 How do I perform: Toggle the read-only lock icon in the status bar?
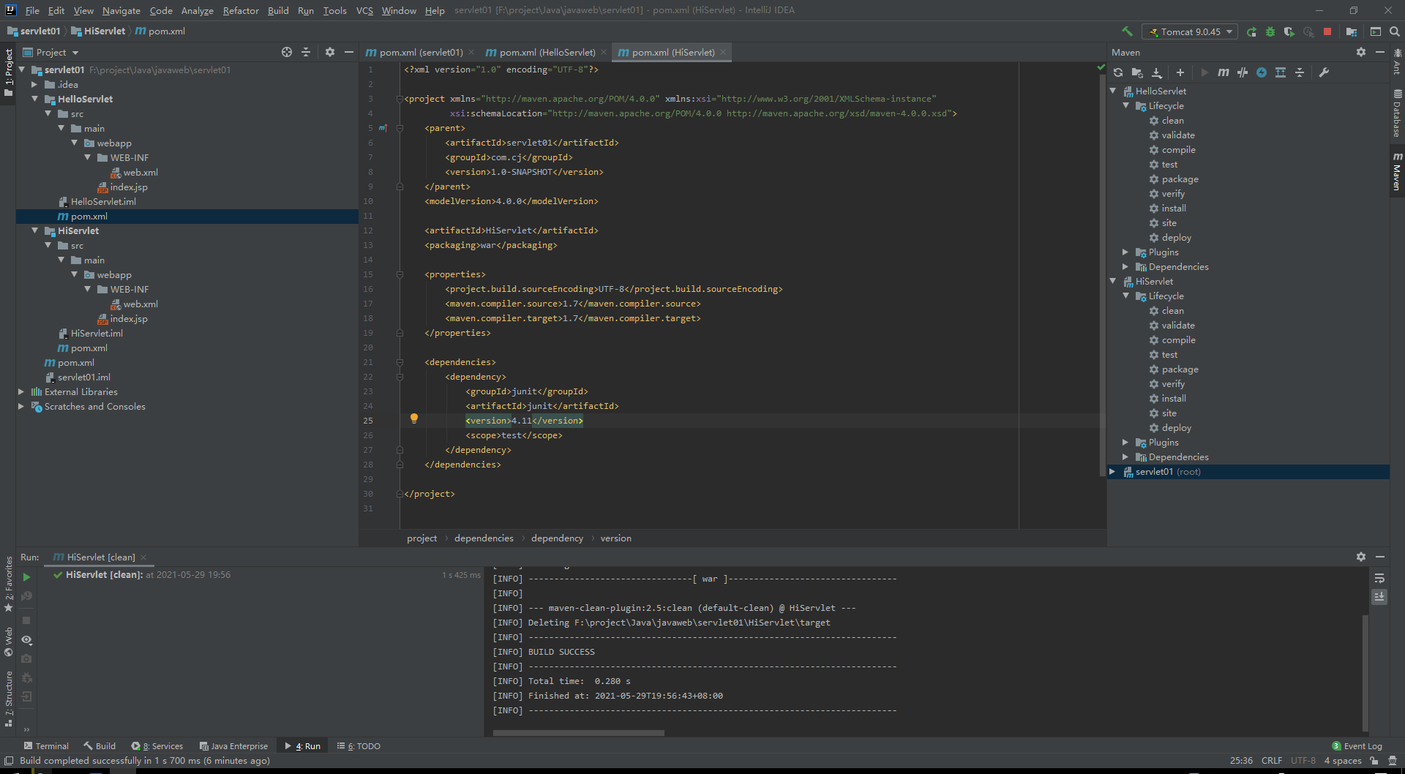point(1374,760)
